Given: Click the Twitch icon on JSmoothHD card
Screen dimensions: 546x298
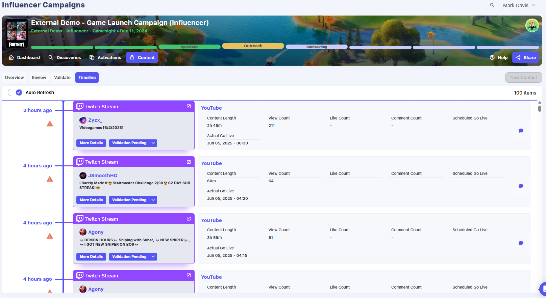Looking at the screenshot, I should (80, 162).
